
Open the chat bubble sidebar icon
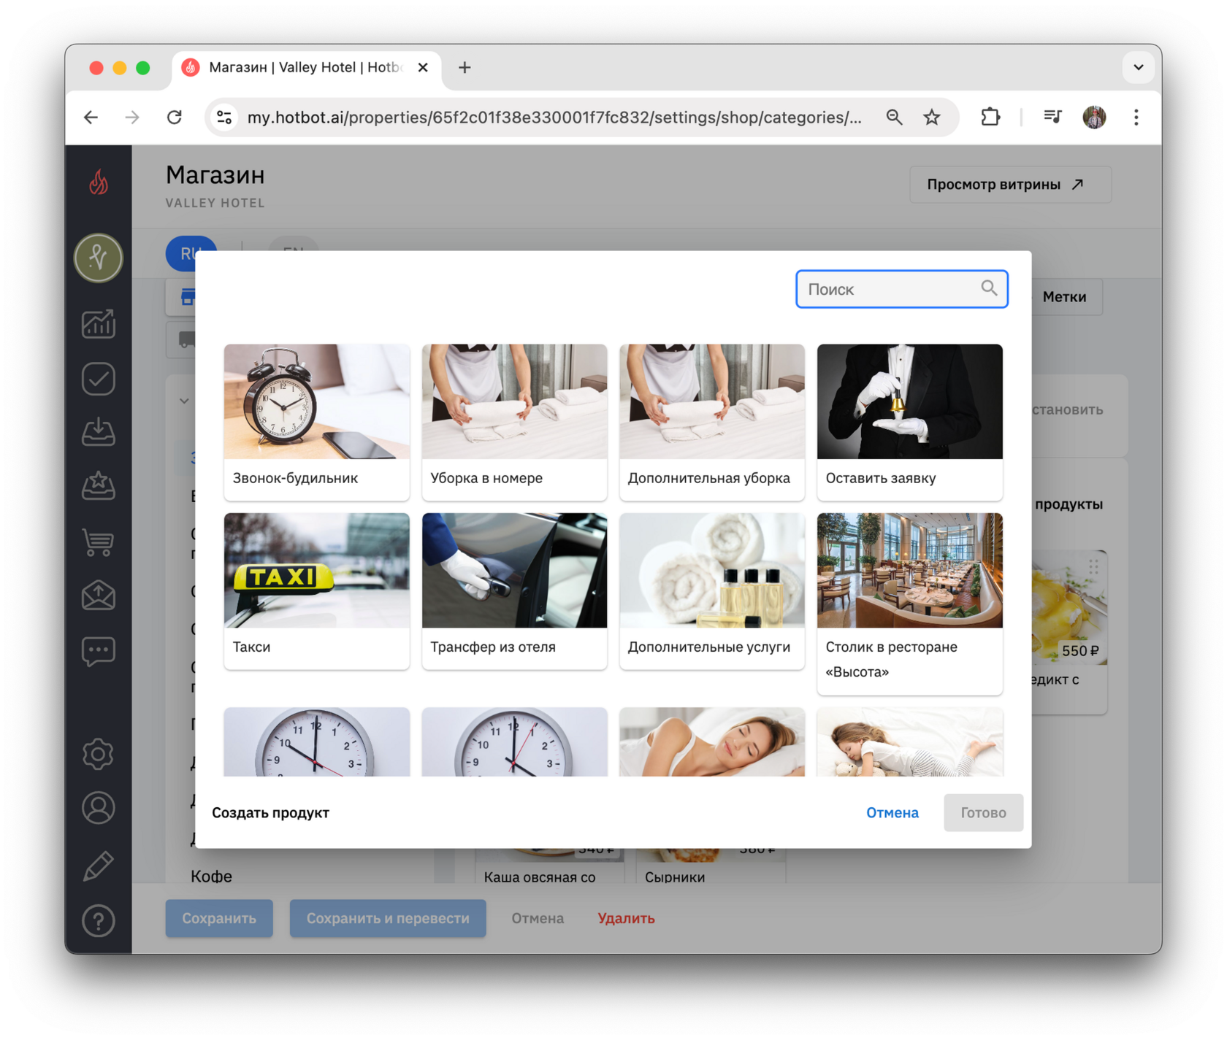tap(99, 651)
